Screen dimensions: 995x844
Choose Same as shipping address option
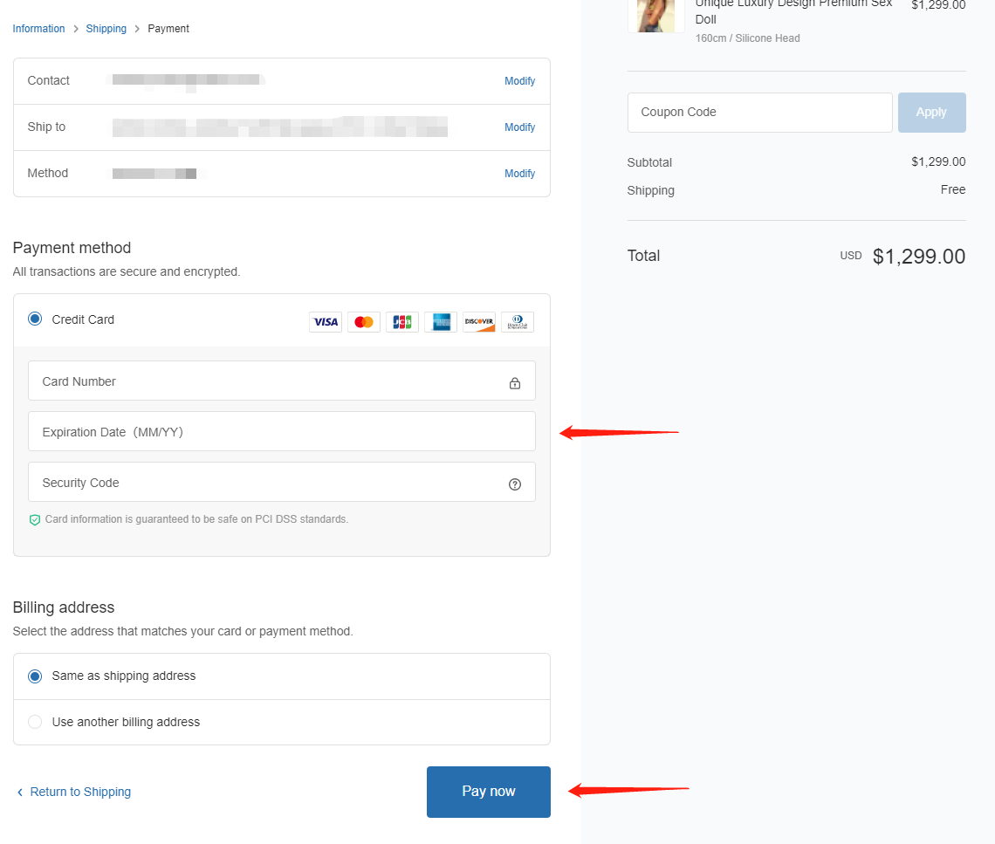(35, 676)
